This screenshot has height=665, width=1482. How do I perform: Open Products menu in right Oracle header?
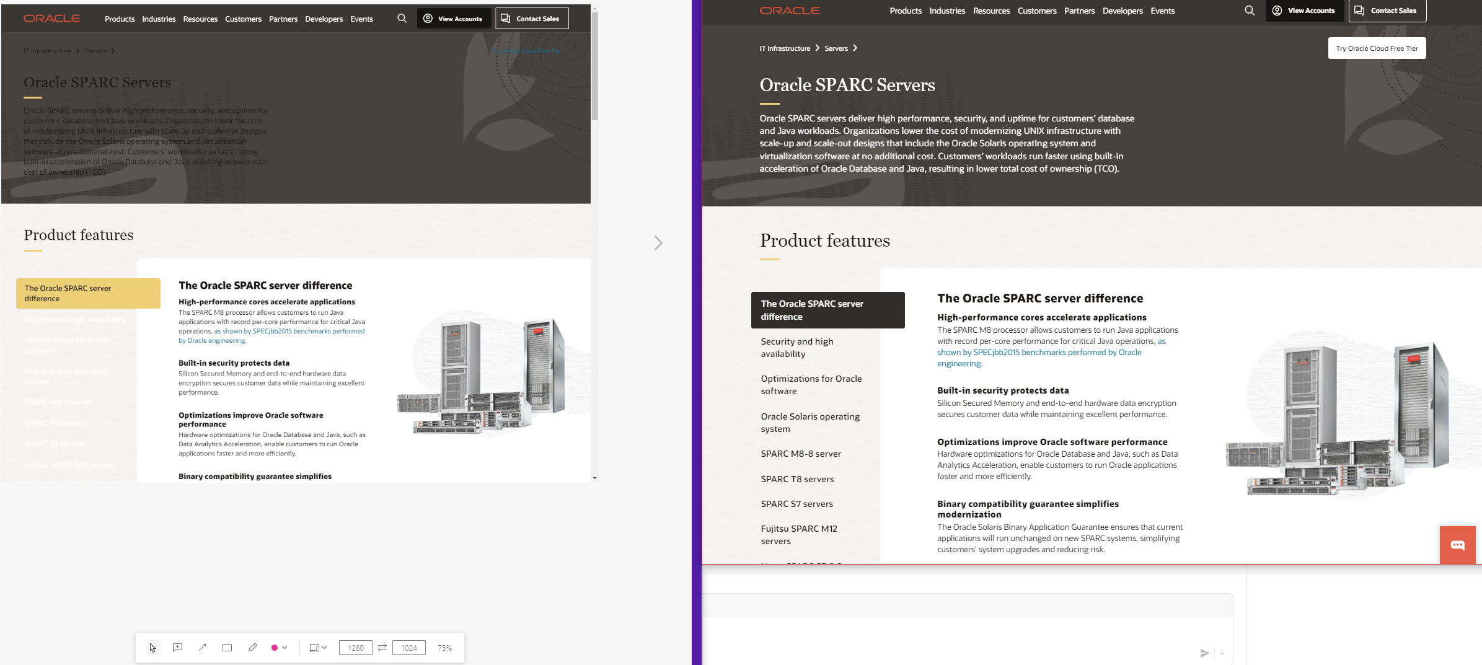pyautogui.click(x=905, y=11)
